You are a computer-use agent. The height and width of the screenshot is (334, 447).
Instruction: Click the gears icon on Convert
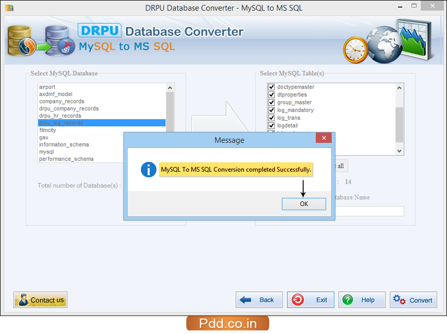point(399,300)
